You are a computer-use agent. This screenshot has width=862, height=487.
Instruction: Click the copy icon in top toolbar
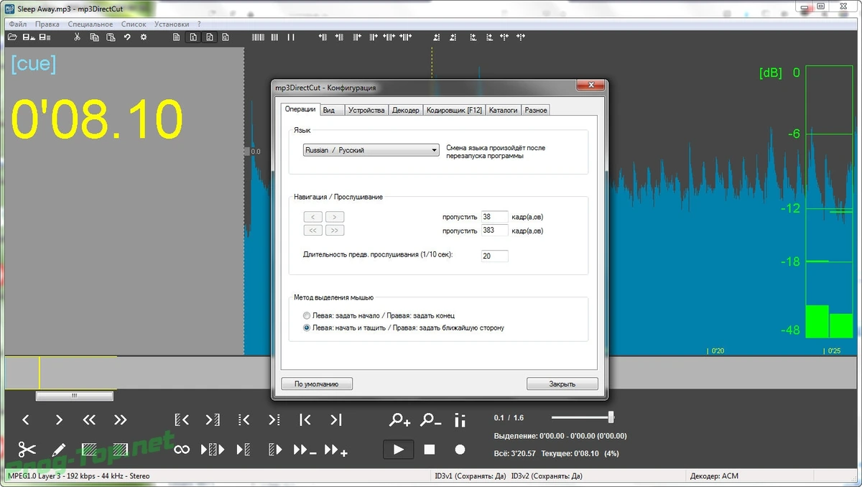click(94, 37)
